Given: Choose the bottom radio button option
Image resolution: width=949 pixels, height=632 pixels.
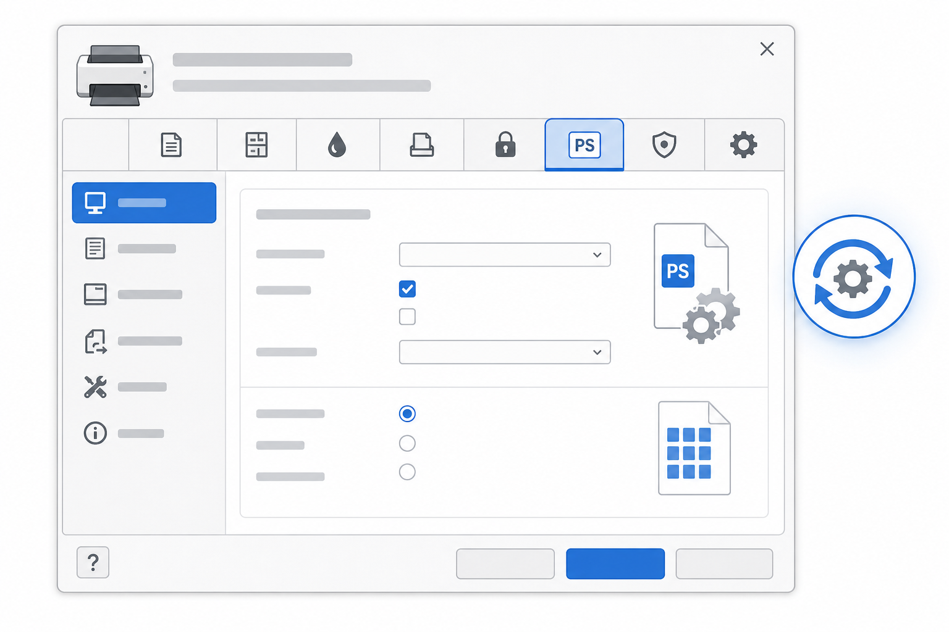Looking at the screenshot, I should coord(407,472).
